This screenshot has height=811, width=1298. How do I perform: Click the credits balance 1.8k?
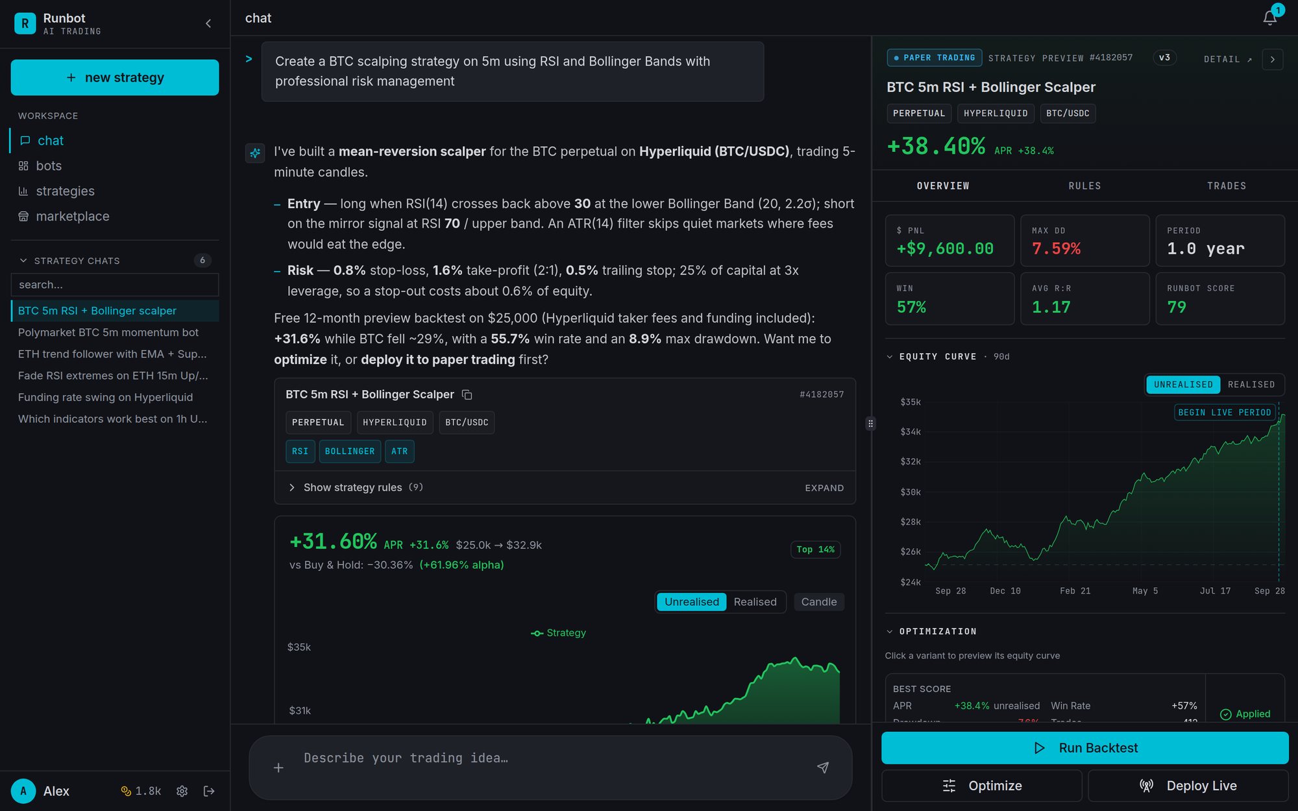point(141,791)
